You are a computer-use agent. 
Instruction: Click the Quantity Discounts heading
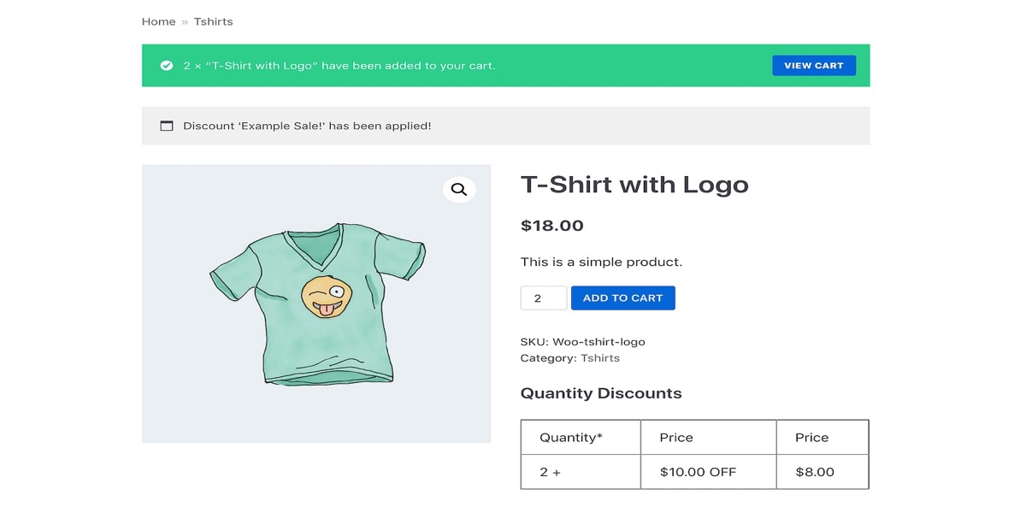[601, 393]
